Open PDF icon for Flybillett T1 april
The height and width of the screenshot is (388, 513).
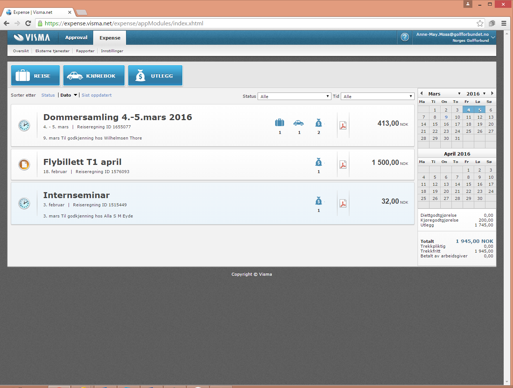pos(343,165)
